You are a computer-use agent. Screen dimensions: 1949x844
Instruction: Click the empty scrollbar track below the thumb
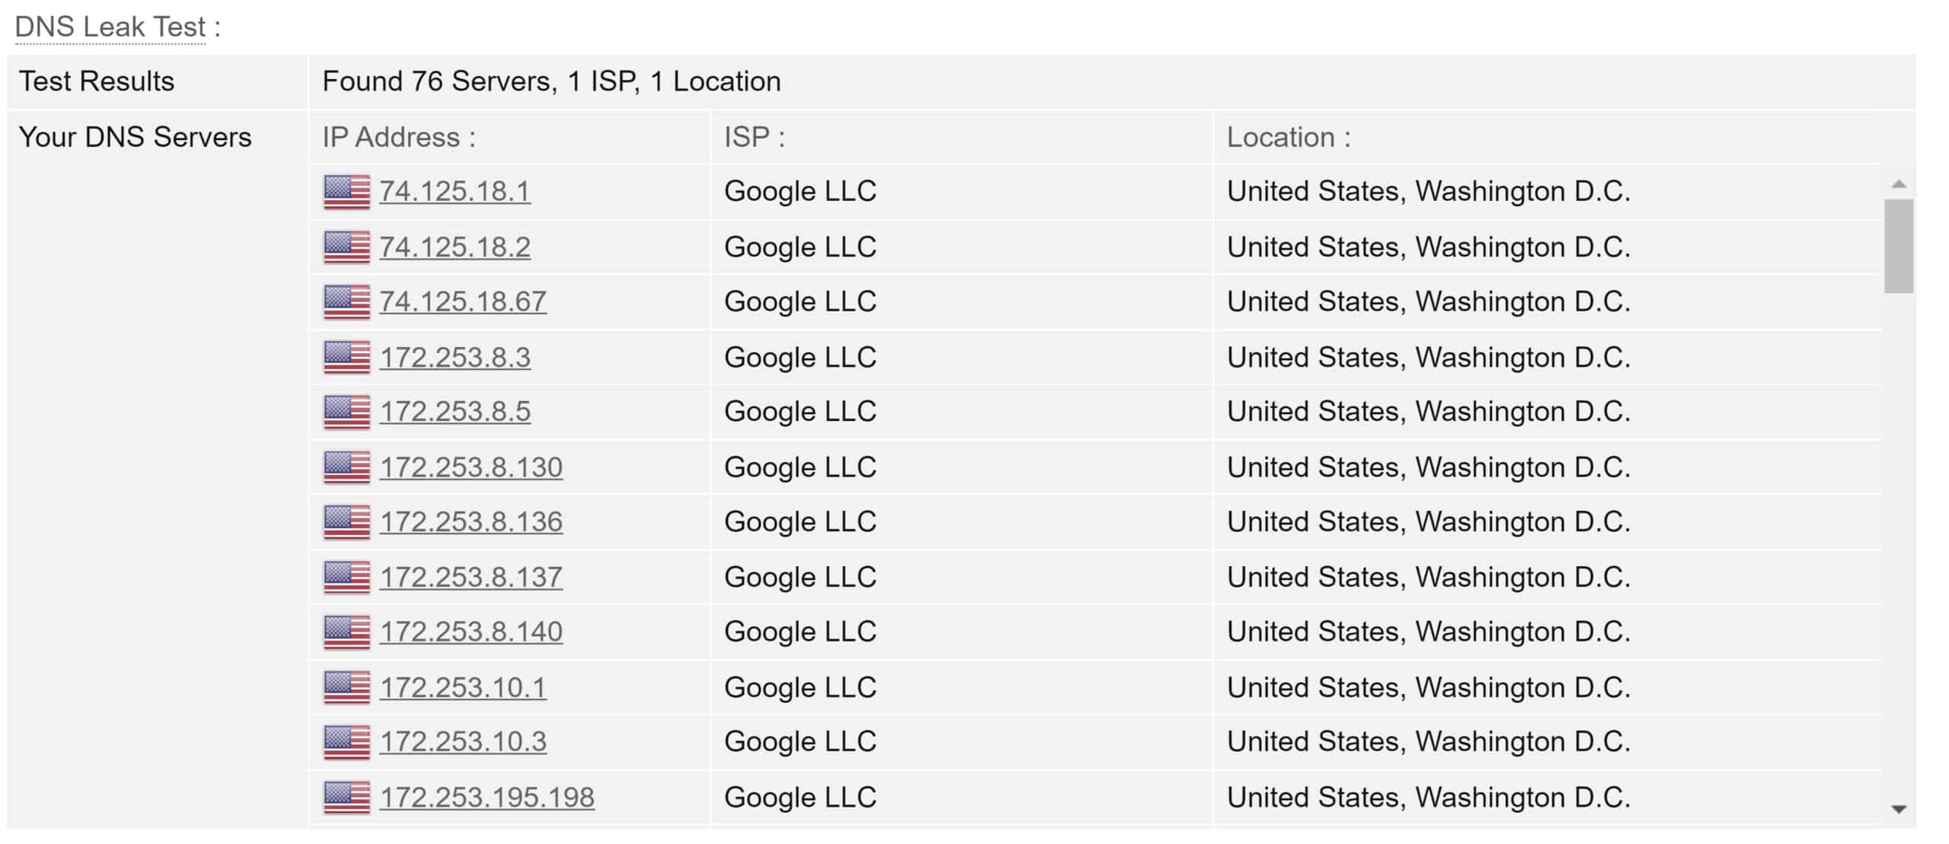[x=1899, y=548]
